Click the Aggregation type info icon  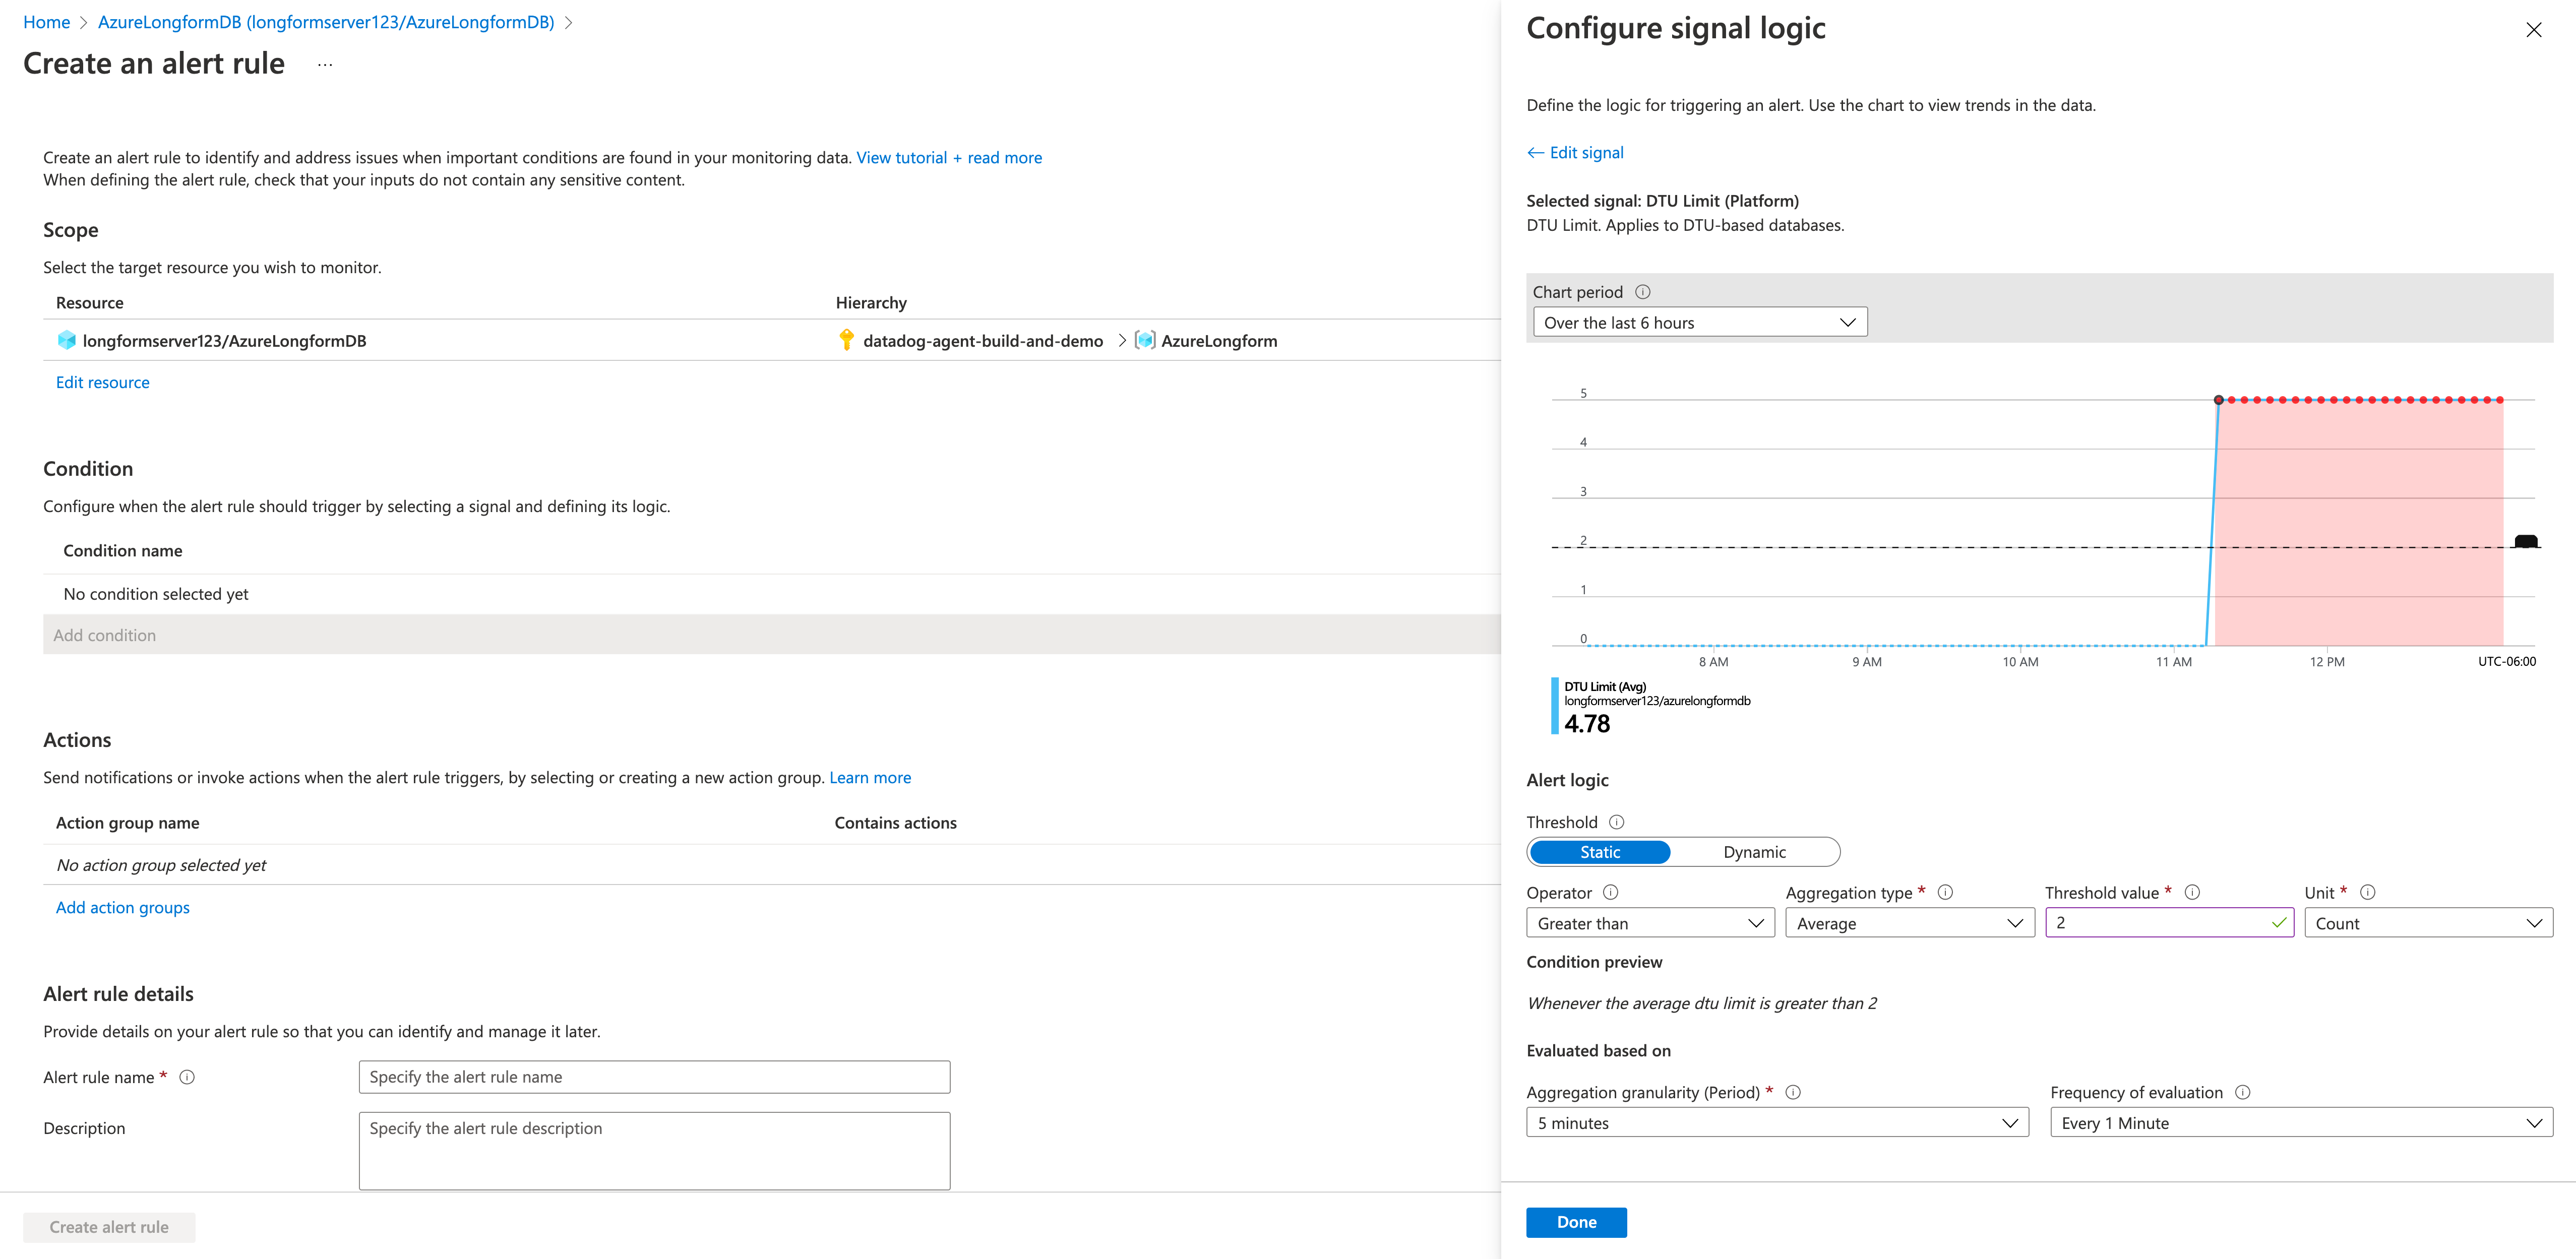[1946, 892]
